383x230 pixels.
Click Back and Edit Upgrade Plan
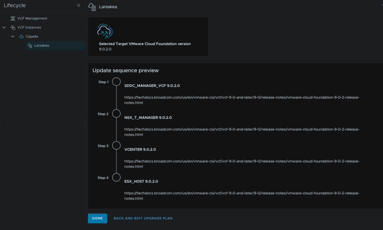point(143,218)
